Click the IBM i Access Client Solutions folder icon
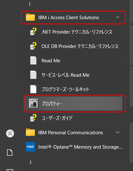Viewport: 133px width, 171px height. [30, 17]
